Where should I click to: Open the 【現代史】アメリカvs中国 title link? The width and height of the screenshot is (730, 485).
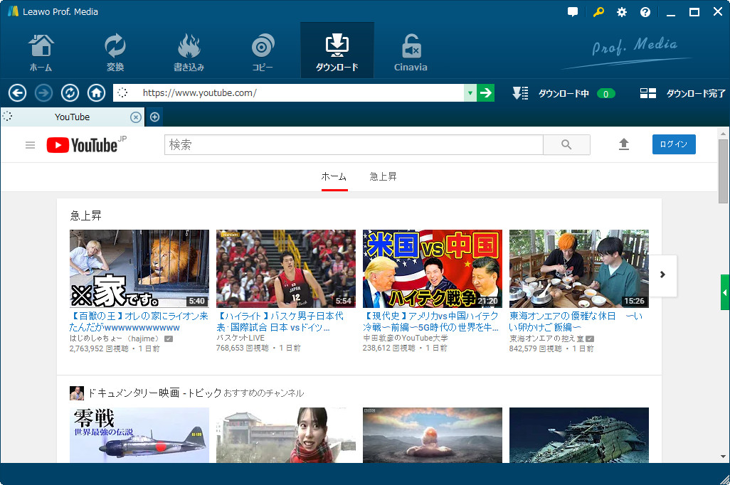[x=430, y=321]
